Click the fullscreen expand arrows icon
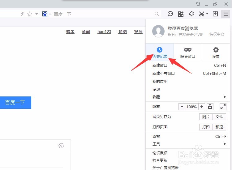The width and height of the screenshot is (232, 170). click(223, 107)
